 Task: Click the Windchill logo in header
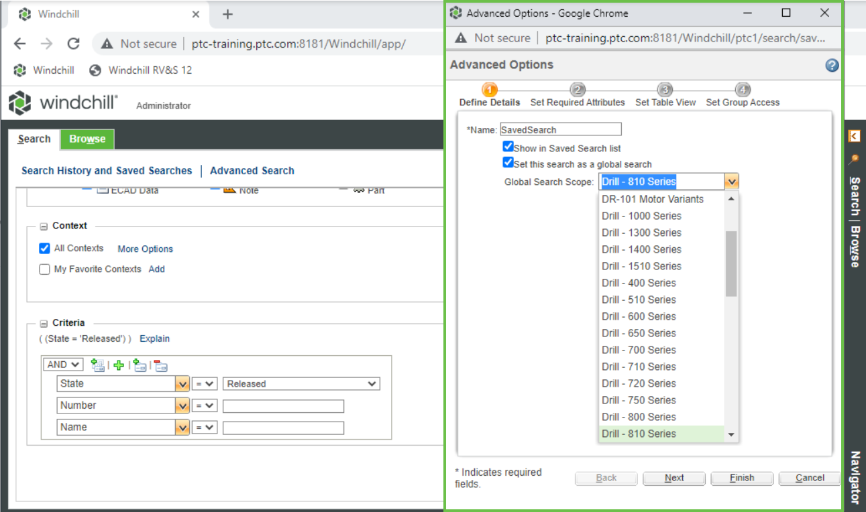point(64,103)
